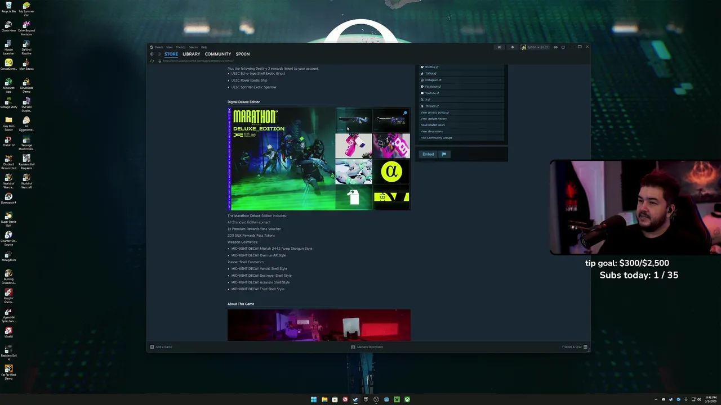Open the Games menu in Steam
The width and height of the screenshot is (721, 405).
click(x=193, y=47)
